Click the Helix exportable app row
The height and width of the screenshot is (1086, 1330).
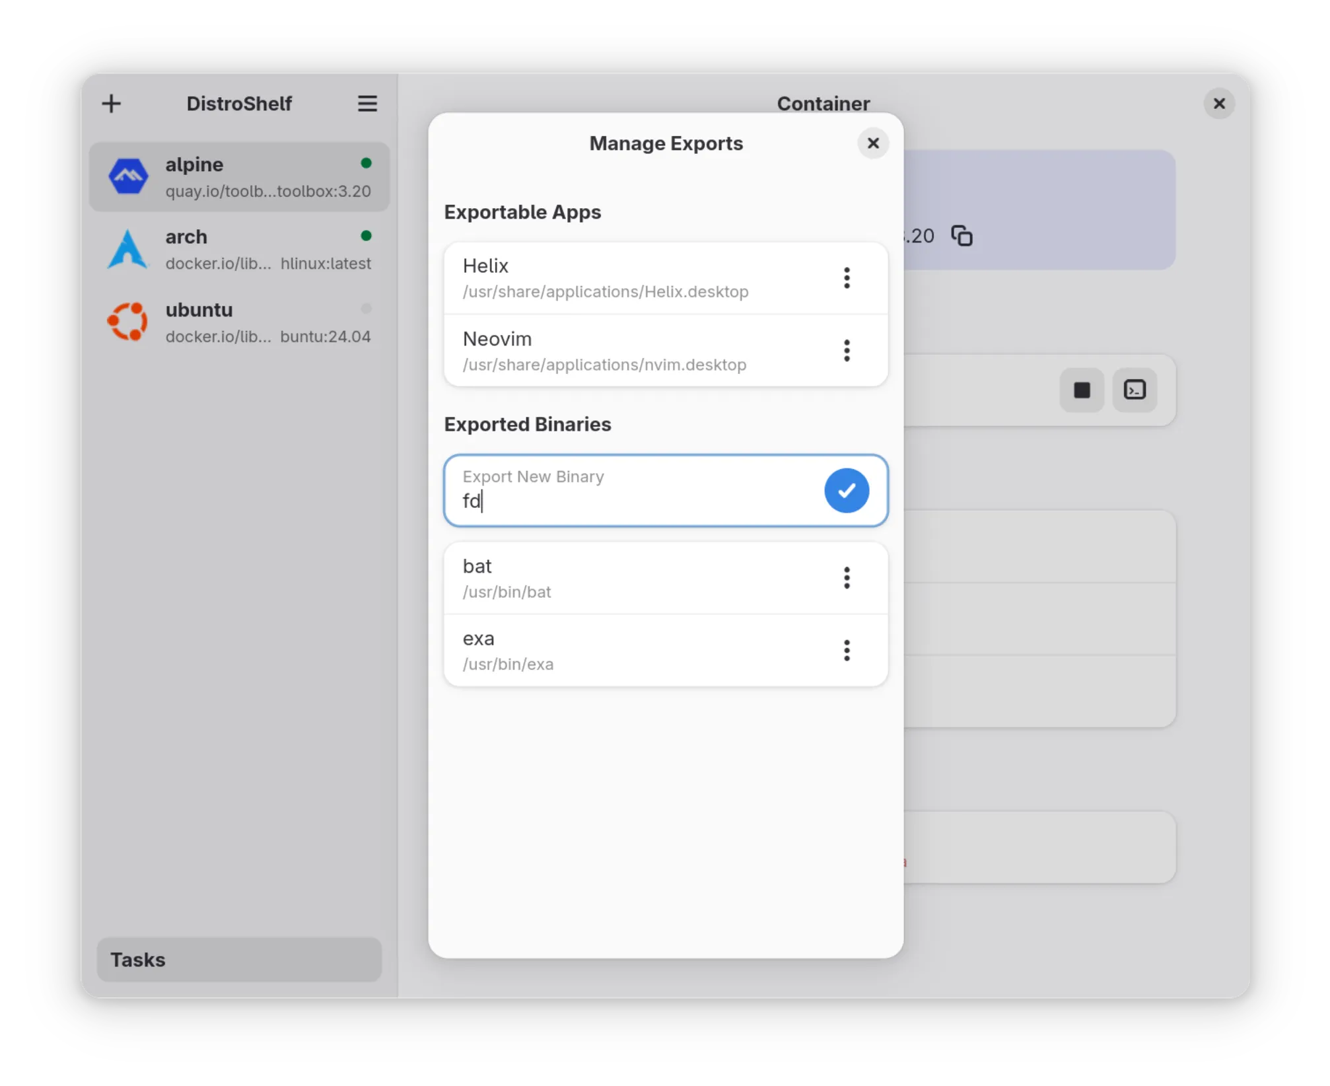click(627, 278)
